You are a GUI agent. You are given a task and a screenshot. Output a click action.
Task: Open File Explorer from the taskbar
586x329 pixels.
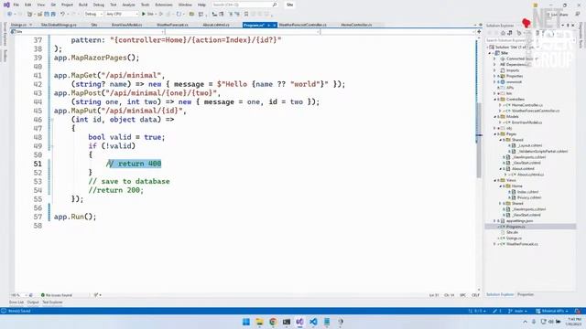(259, 322)
